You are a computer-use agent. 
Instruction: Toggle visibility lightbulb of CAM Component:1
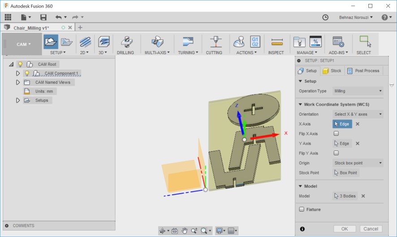tap(27, 73)
